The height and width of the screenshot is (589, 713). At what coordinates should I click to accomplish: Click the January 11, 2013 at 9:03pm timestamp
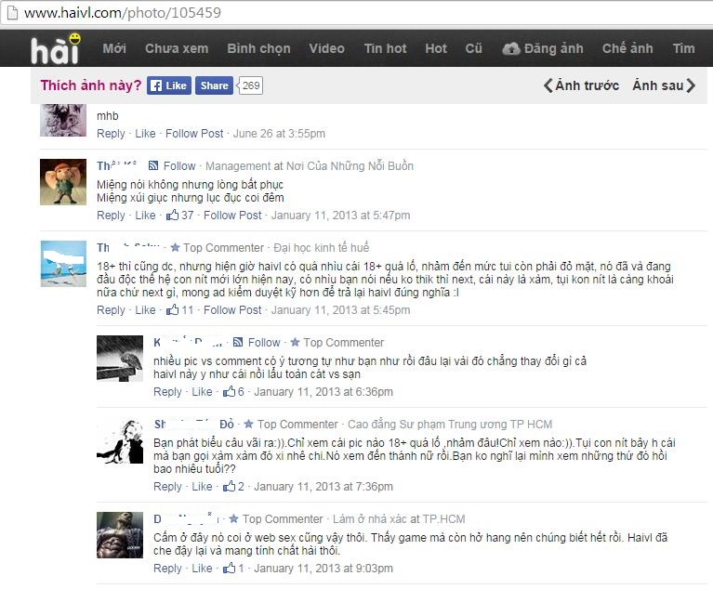coord(323,568)
